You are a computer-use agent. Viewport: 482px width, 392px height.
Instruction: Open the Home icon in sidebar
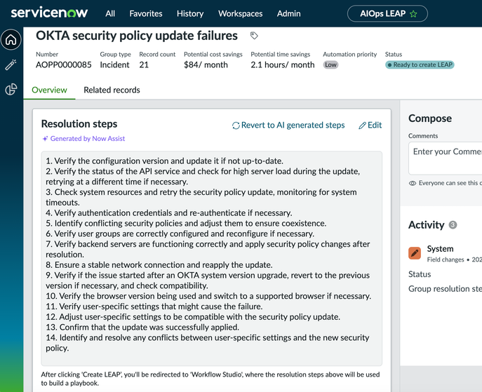[x=11, y=40]
